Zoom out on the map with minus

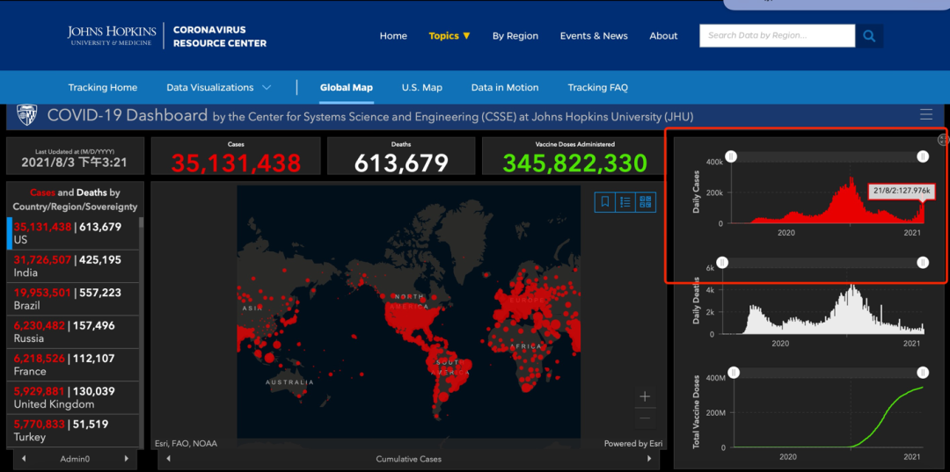[645, 418]
